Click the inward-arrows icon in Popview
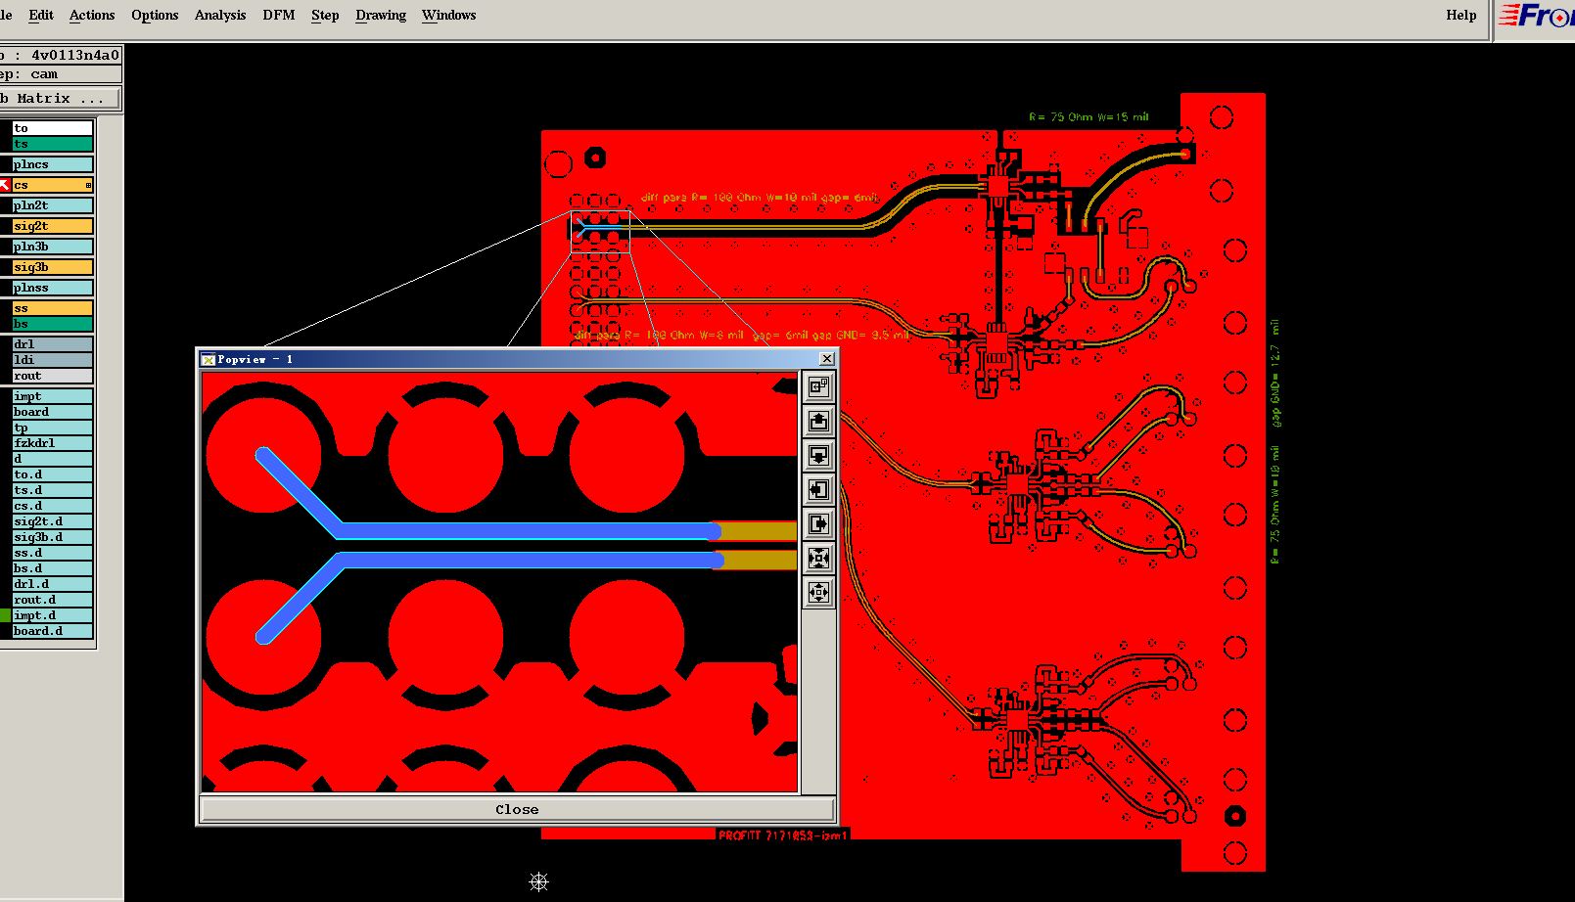Viewport: 1575px width, 902px height. click(818, 558)
